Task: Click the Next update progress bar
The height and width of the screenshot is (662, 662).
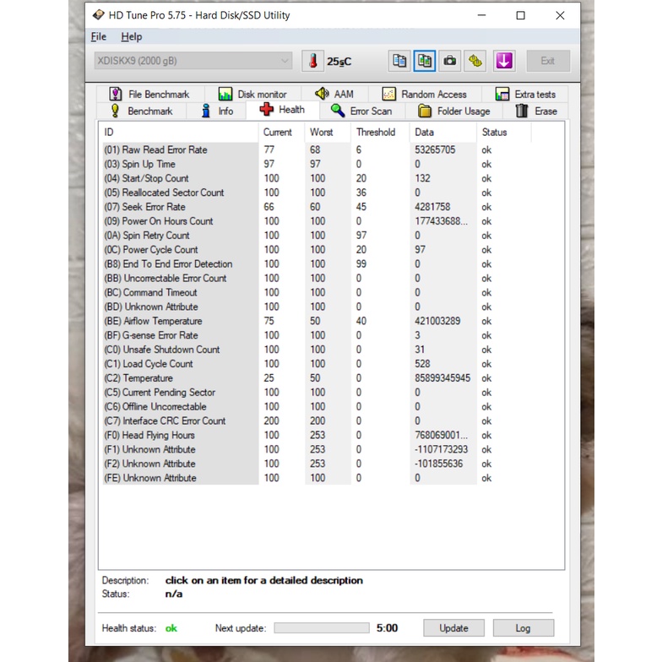Action: click(x=322, y=628)
